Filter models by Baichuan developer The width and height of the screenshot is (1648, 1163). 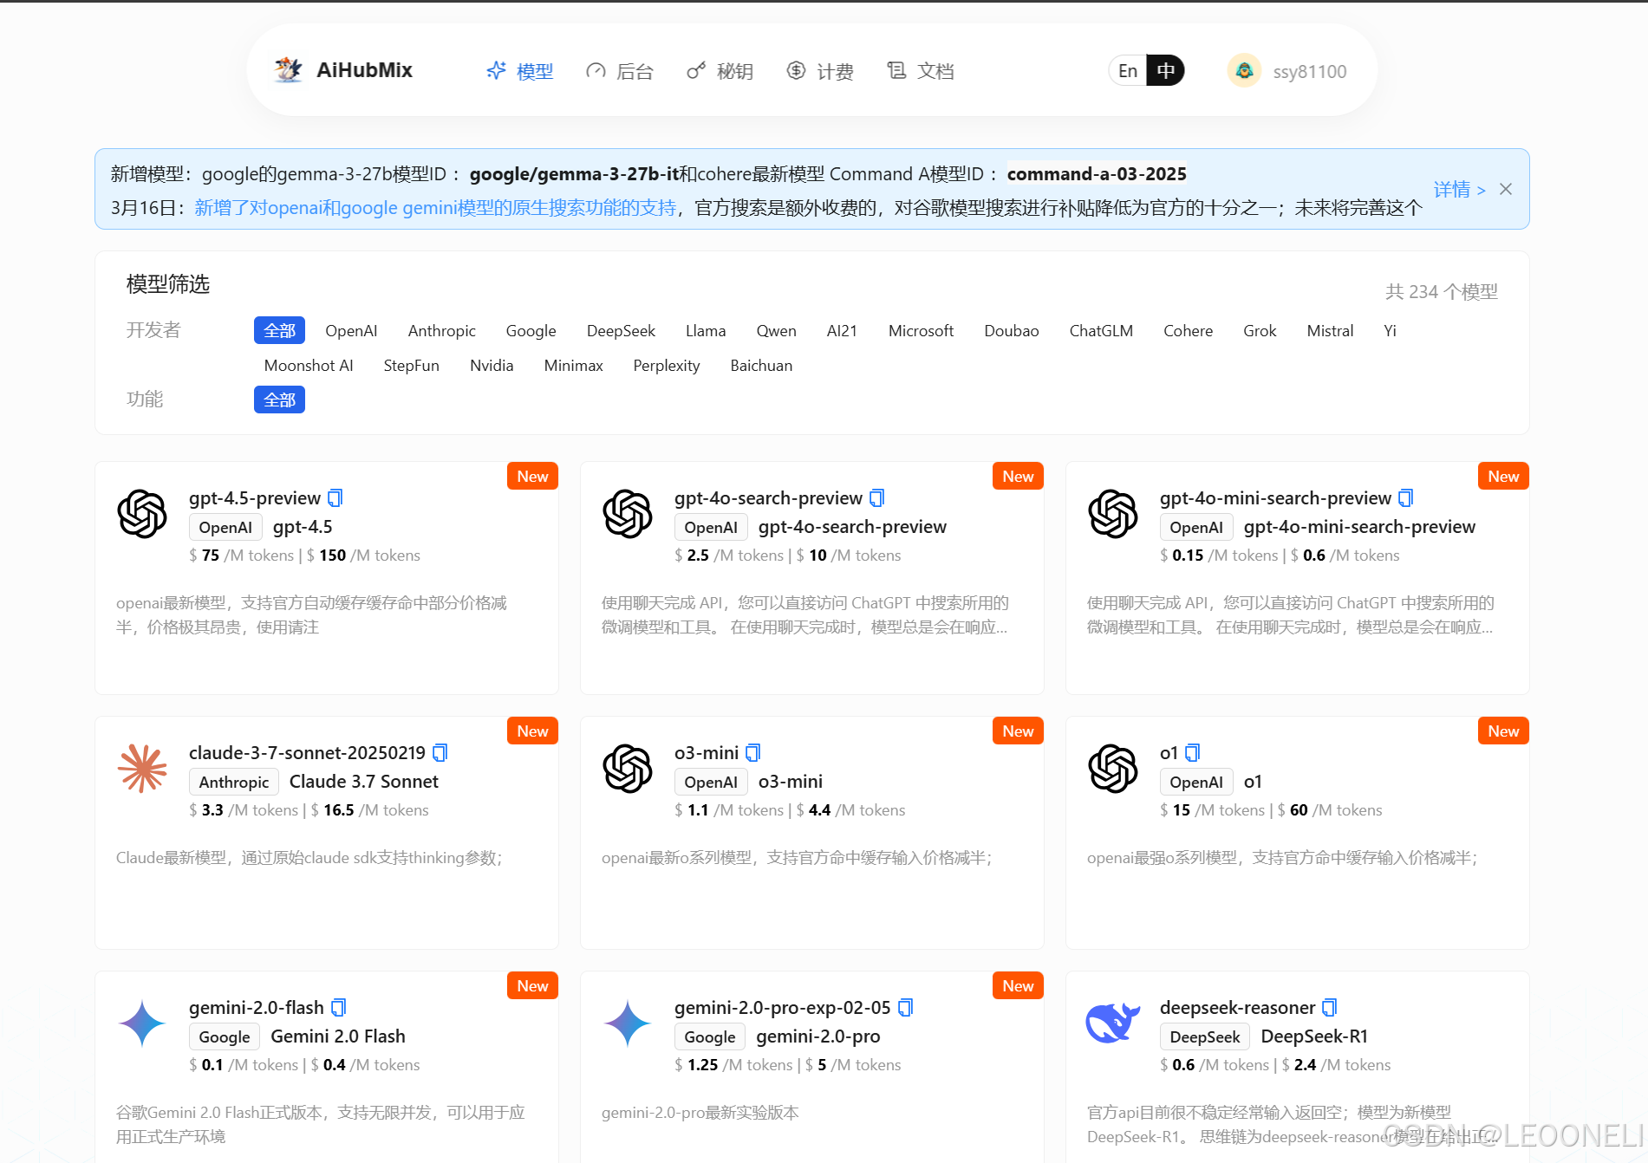click(x=761, y=365)
